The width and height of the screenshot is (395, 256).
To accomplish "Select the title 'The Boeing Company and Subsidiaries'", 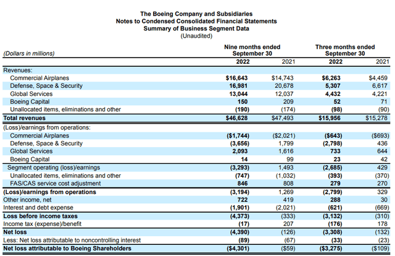I will [196, 14].
